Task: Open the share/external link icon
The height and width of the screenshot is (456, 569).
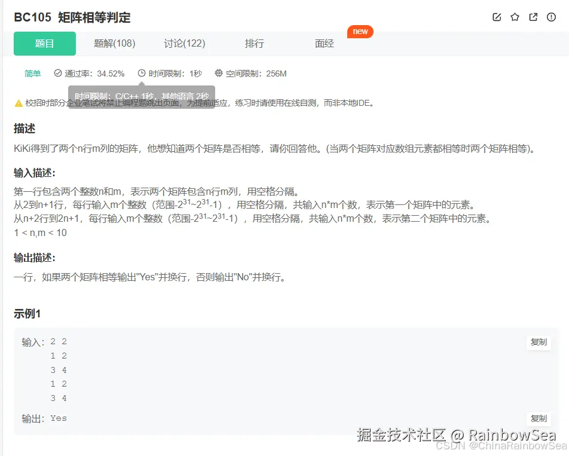Action: pos(533,17)
